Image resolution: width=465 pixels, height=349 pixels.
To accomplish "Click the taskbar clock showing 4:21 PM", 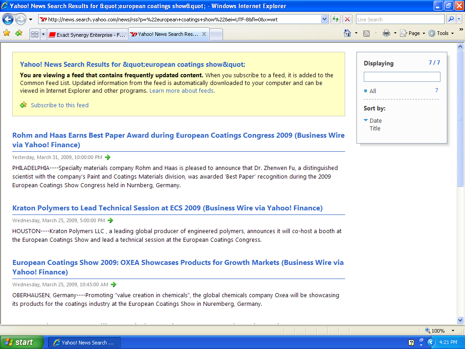I will pos(448,343).
